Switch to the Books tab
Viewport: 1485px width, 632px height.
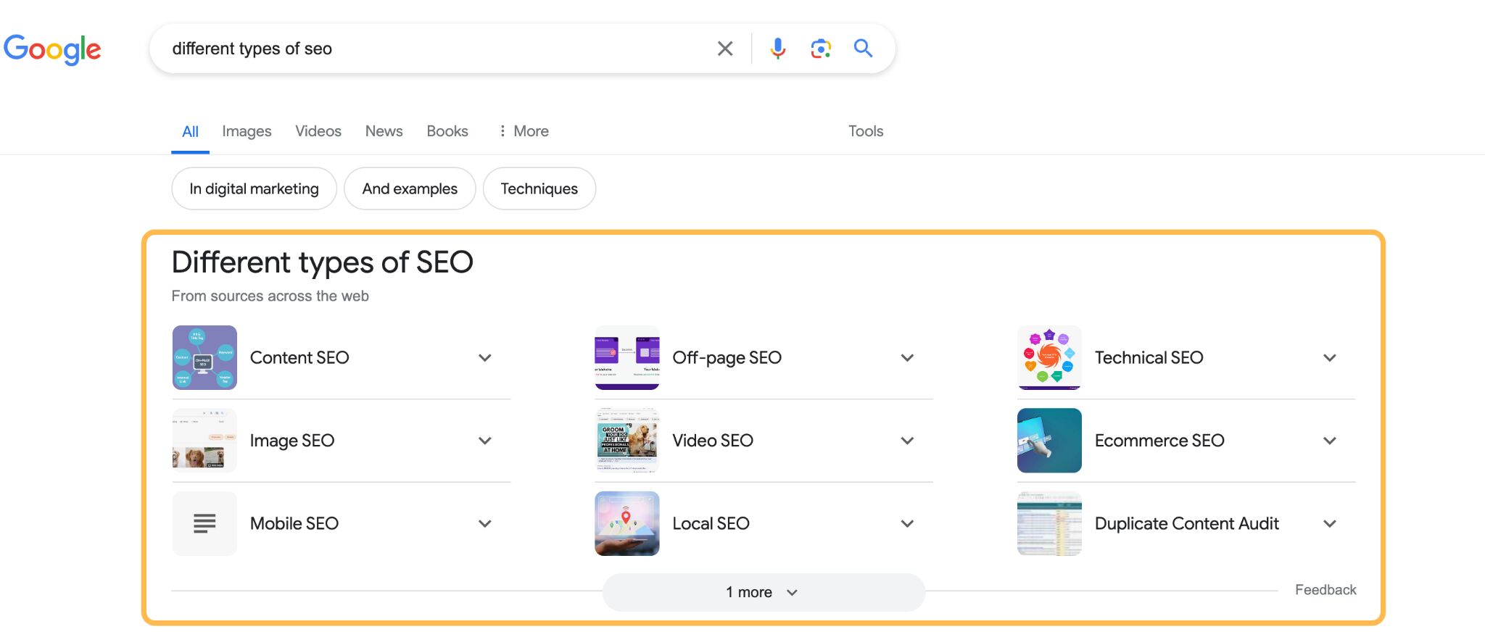pyautogui.click(x=447, y=131)
